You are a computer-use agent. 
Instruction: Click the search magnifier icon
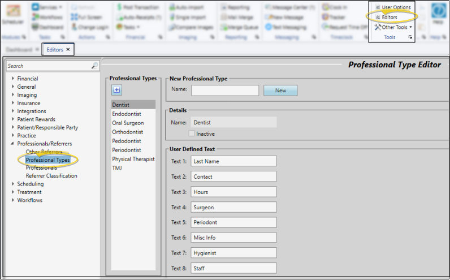(94, 66)
